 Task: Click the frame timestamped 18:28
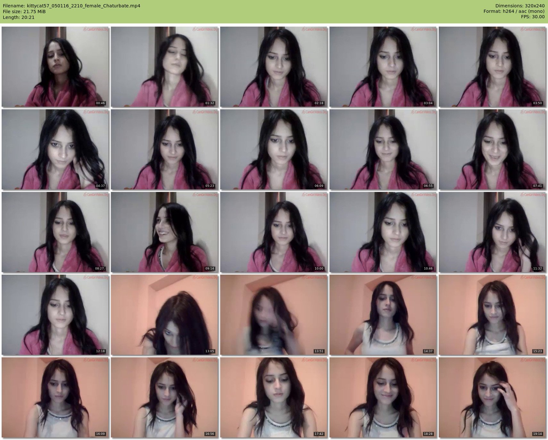[383, 397]
